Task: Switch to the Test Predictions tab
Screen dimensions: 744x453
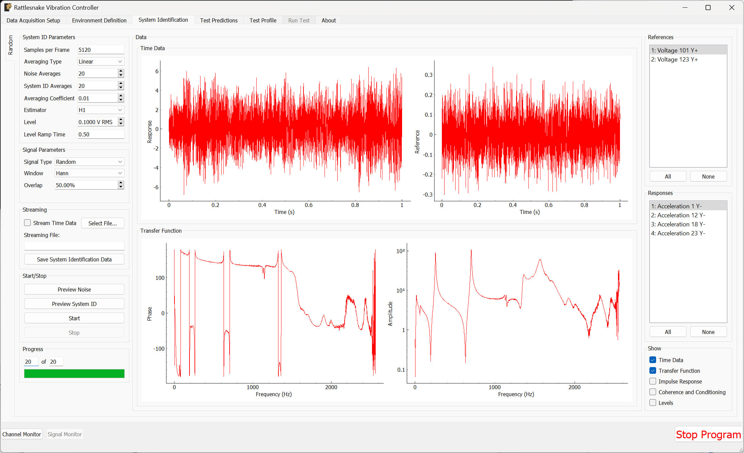Action: click(x=219, y=20)
